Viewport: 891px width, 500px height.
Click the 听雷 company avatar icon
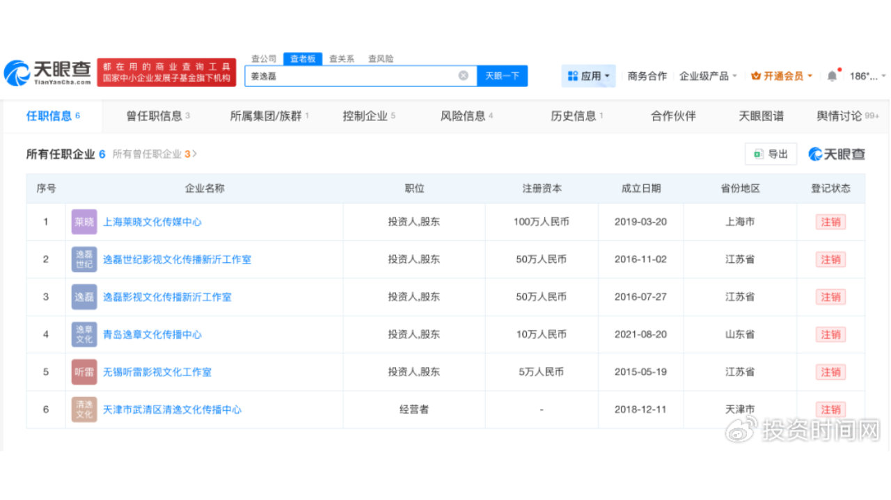coord(84,371)
